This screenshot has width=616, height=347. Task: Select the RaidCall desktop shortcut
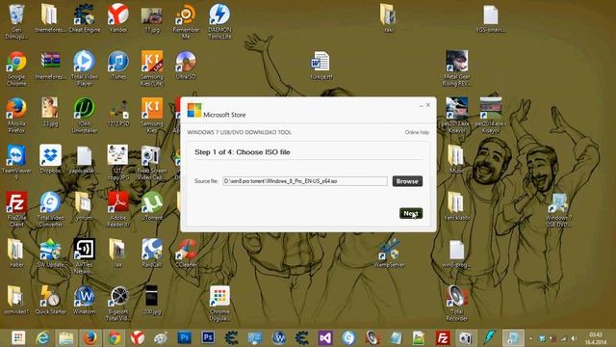pyautogui.click(x=152, y=253)
